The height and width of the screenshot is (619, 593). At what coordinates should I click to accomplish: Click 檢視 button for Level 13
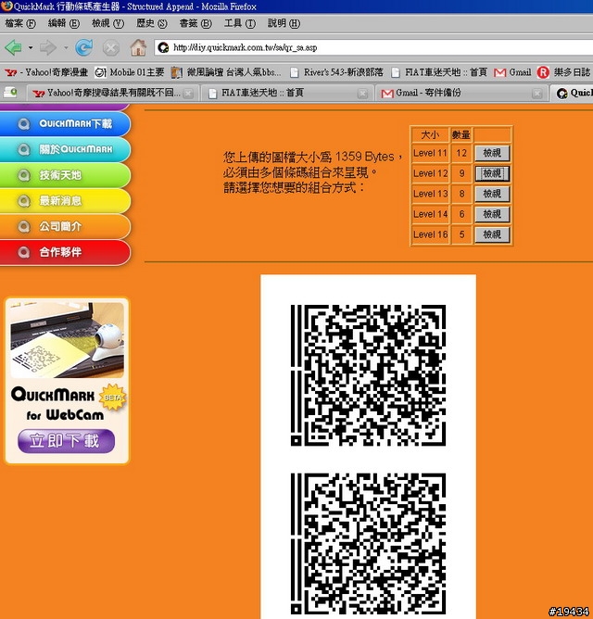coord(492,195)
